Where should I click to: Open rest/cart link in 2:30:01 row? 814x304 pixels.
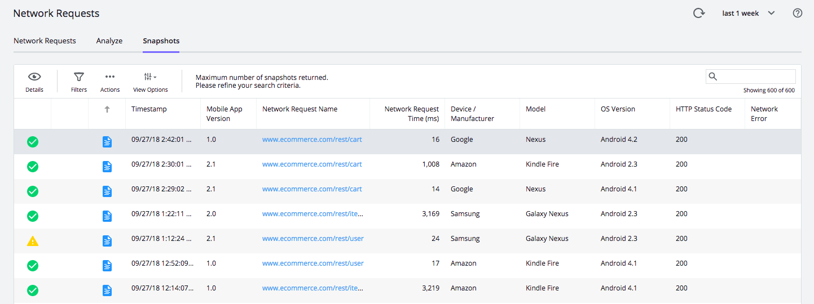312,164
